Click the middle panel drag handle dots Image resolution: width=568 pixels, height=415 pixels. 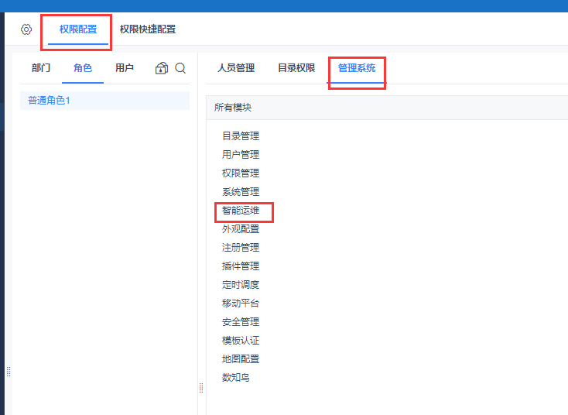201,388
